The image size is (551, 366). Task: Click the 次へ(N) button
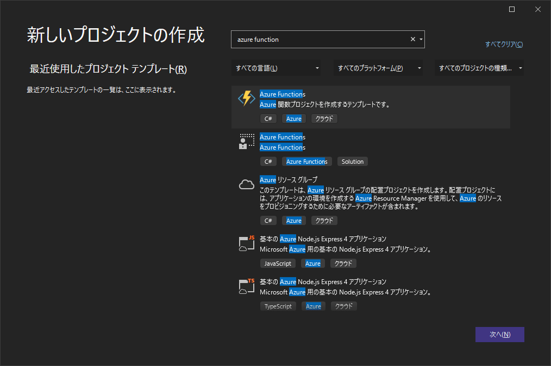(x=500, y=335)
